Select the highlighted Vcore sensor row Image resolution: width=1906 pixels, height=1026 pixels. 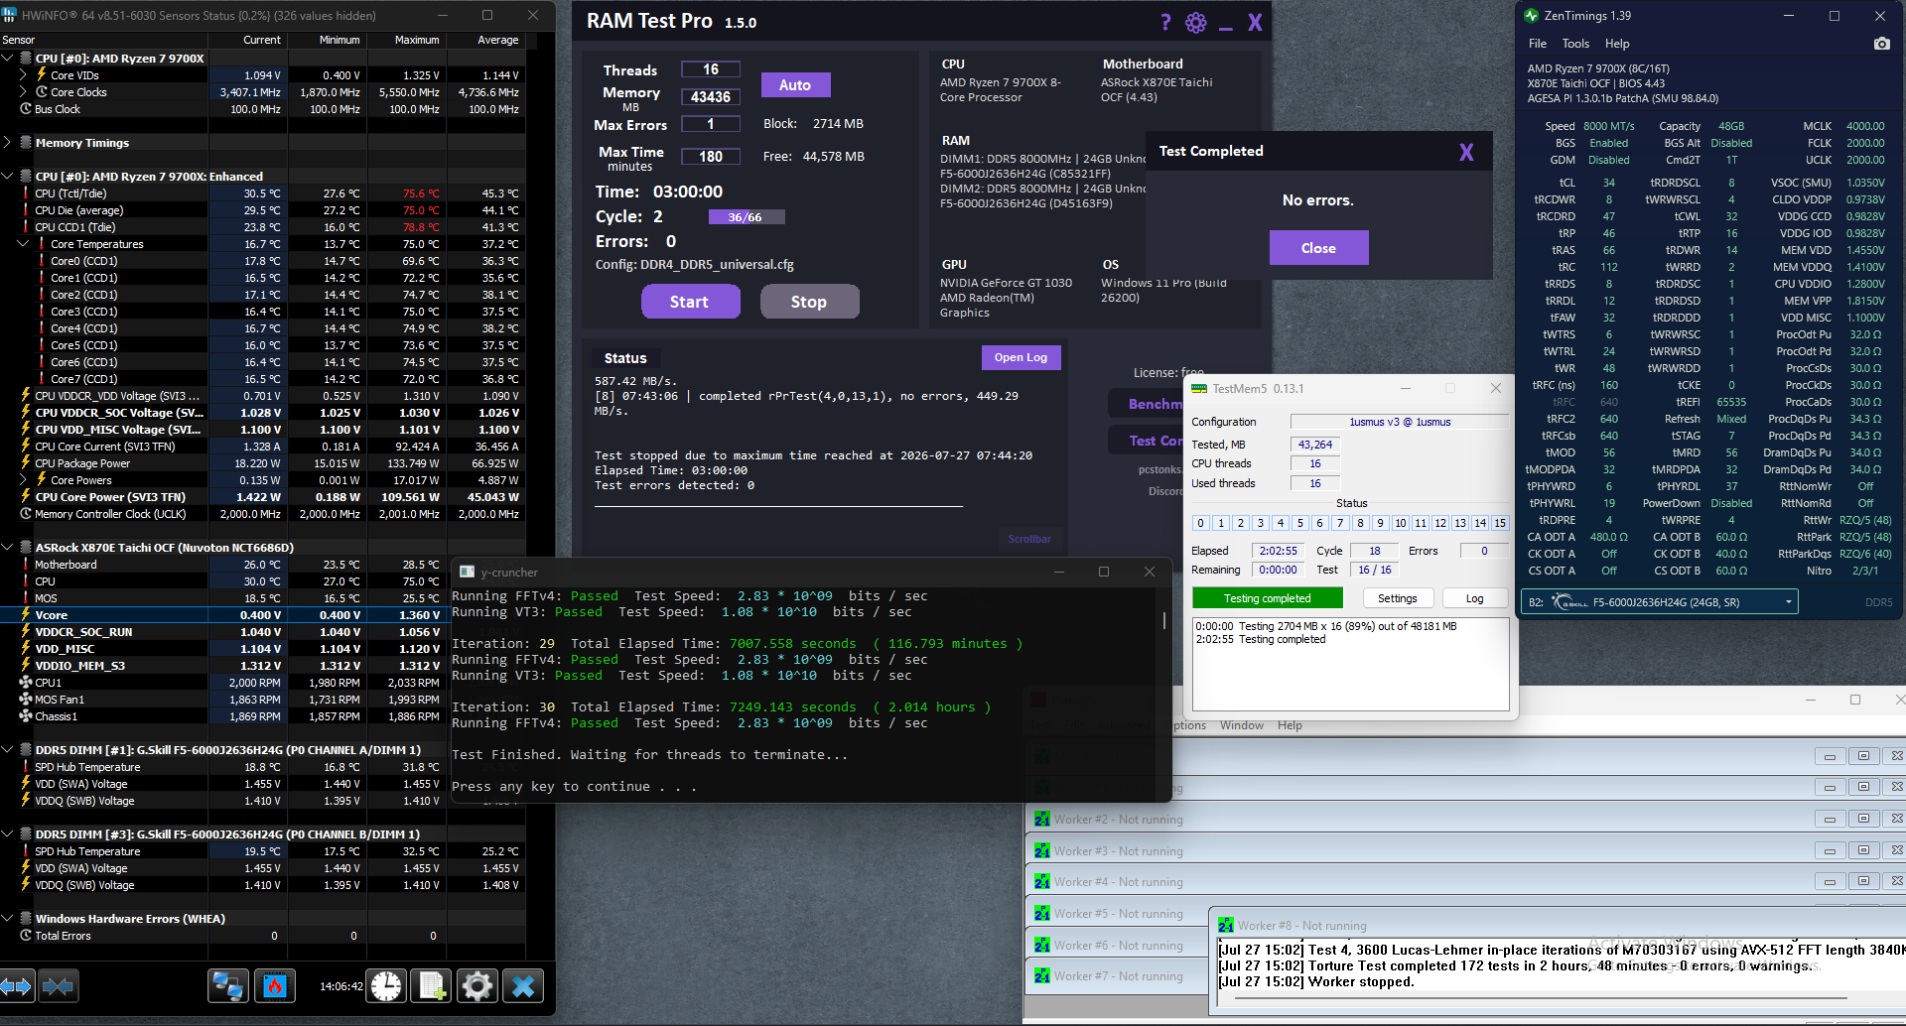(x=263, y=615)
